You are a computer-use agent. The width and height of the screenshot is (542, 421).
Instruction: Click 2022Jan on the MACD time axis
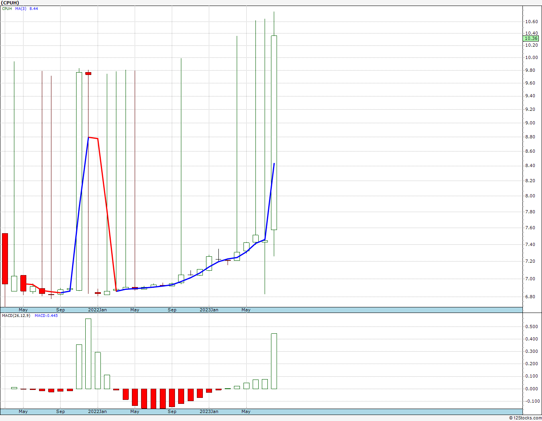point(97,411)
